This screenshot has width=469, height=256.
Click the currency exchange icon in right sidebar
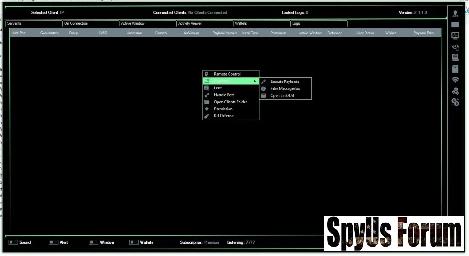[x=455, y=103]
